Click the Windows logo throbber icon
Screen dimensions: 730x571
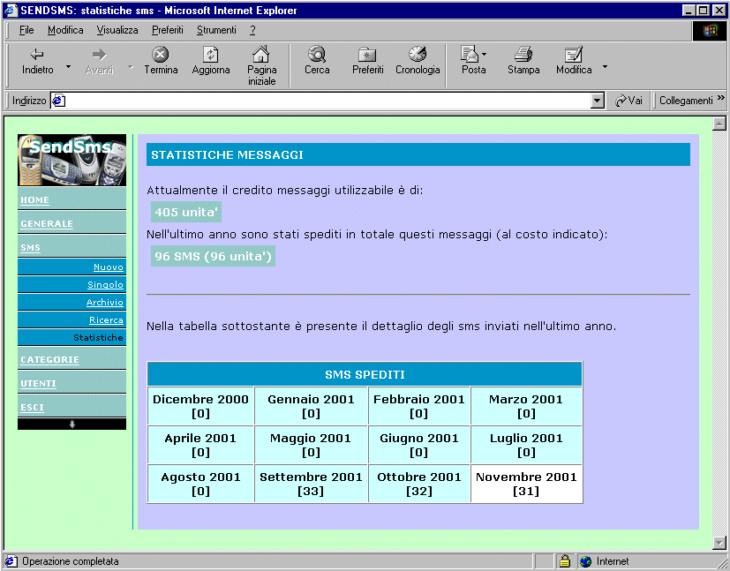(710, 30)
